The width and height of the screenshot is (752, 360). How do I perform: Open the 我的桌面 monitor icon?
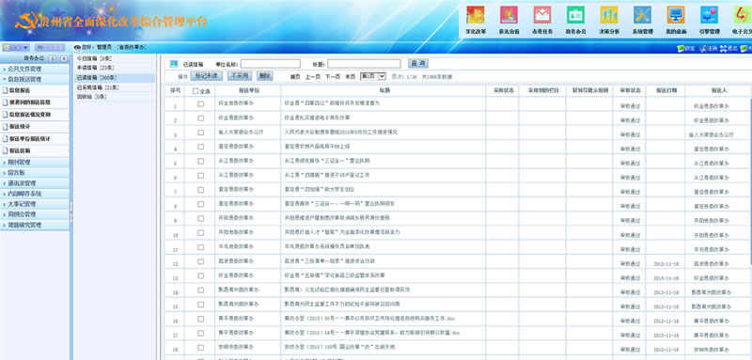coord(675,14)
